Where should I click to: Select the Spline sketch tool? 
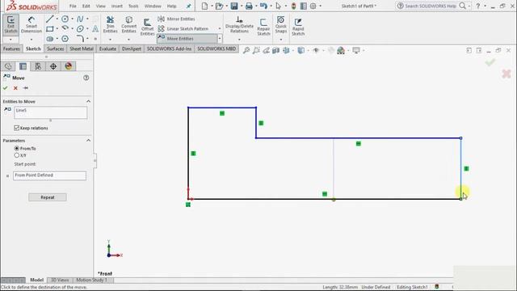pyautogui.click(x=80, y=19)
